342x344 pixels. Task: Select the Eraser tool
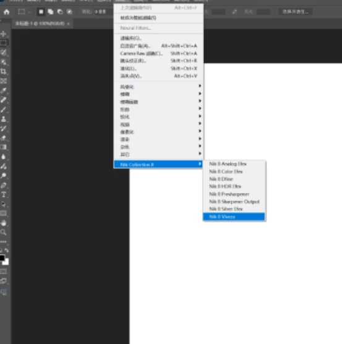click(x=4, y=138)
